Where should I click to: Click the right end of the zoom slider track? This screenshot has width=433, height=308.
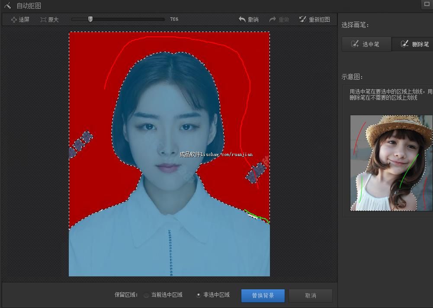point(163,19)
